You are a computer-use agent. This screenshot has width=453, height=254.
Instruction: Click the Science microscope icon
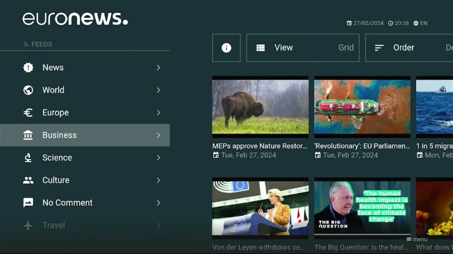coord(28,158)
